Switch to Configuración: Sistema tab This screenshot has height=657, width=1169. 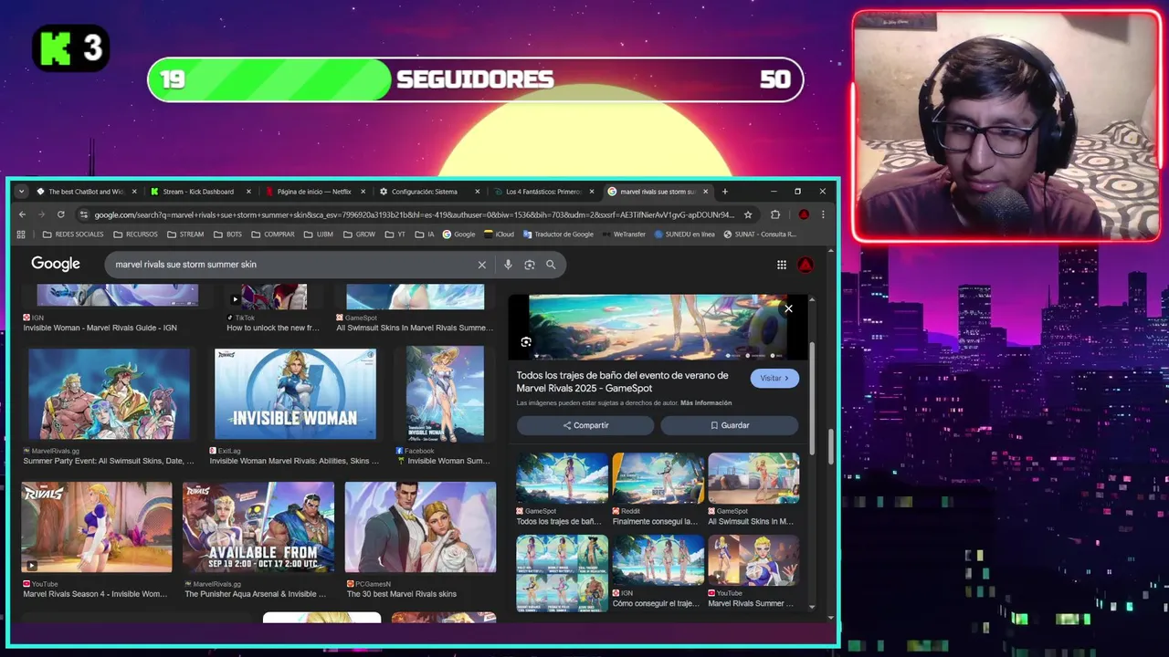(427, 192)
